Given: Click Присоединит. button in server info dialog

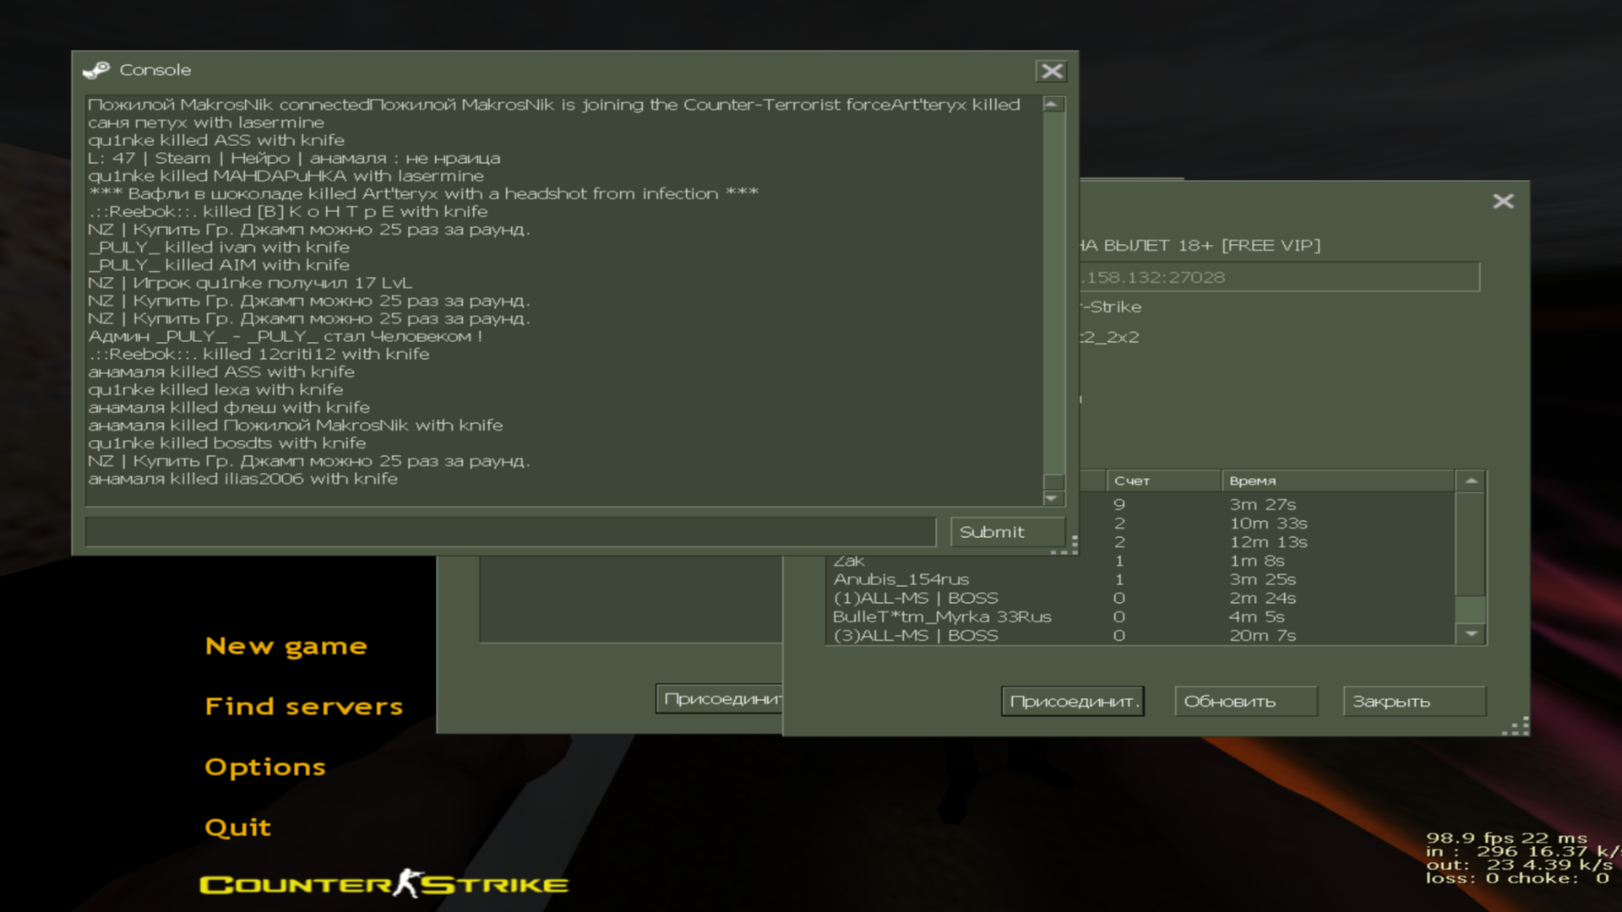Looking at the screenshot, I should (x=1073, y=701).
